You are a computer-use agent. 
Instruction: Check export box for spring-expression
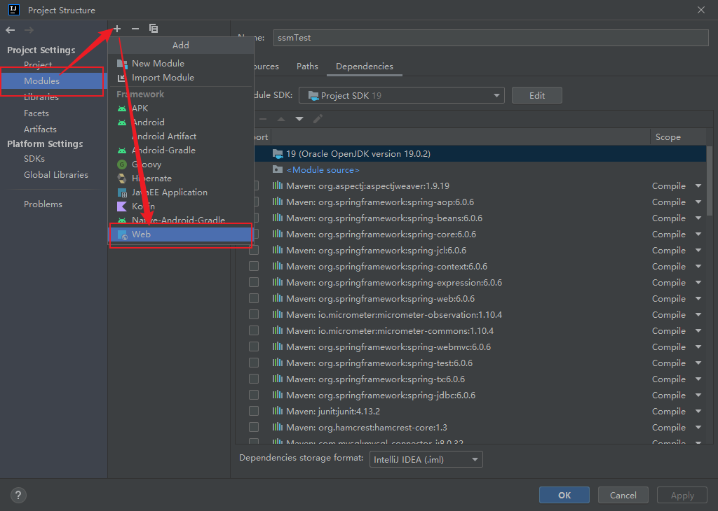pos(254,282)
